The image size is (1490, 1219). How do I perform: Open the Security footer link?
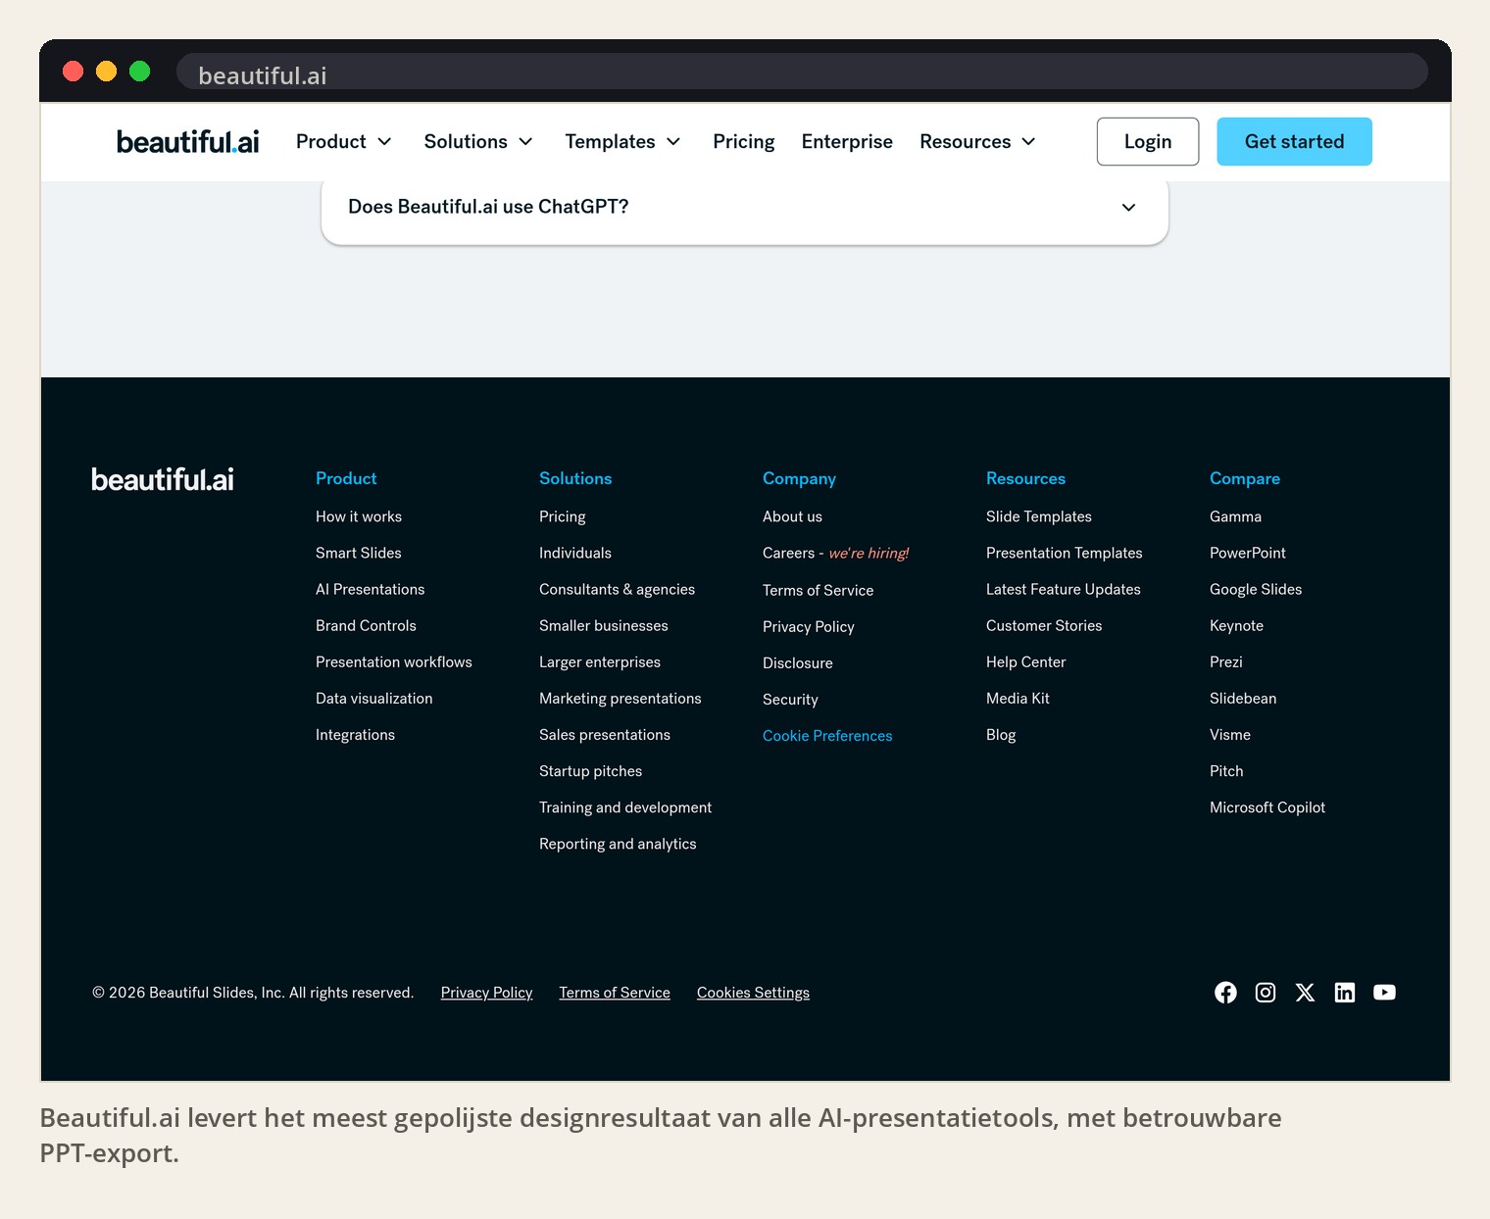(x=790, y=699)
